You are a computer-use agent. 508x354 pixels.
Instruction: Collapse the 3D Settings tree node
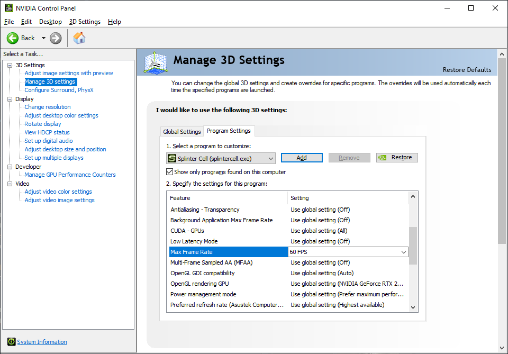(10, 65)
